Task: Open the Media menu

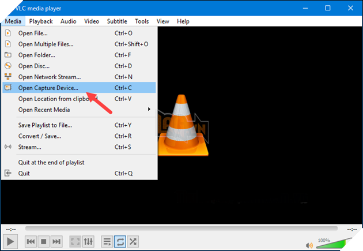Action: (13, 21)
